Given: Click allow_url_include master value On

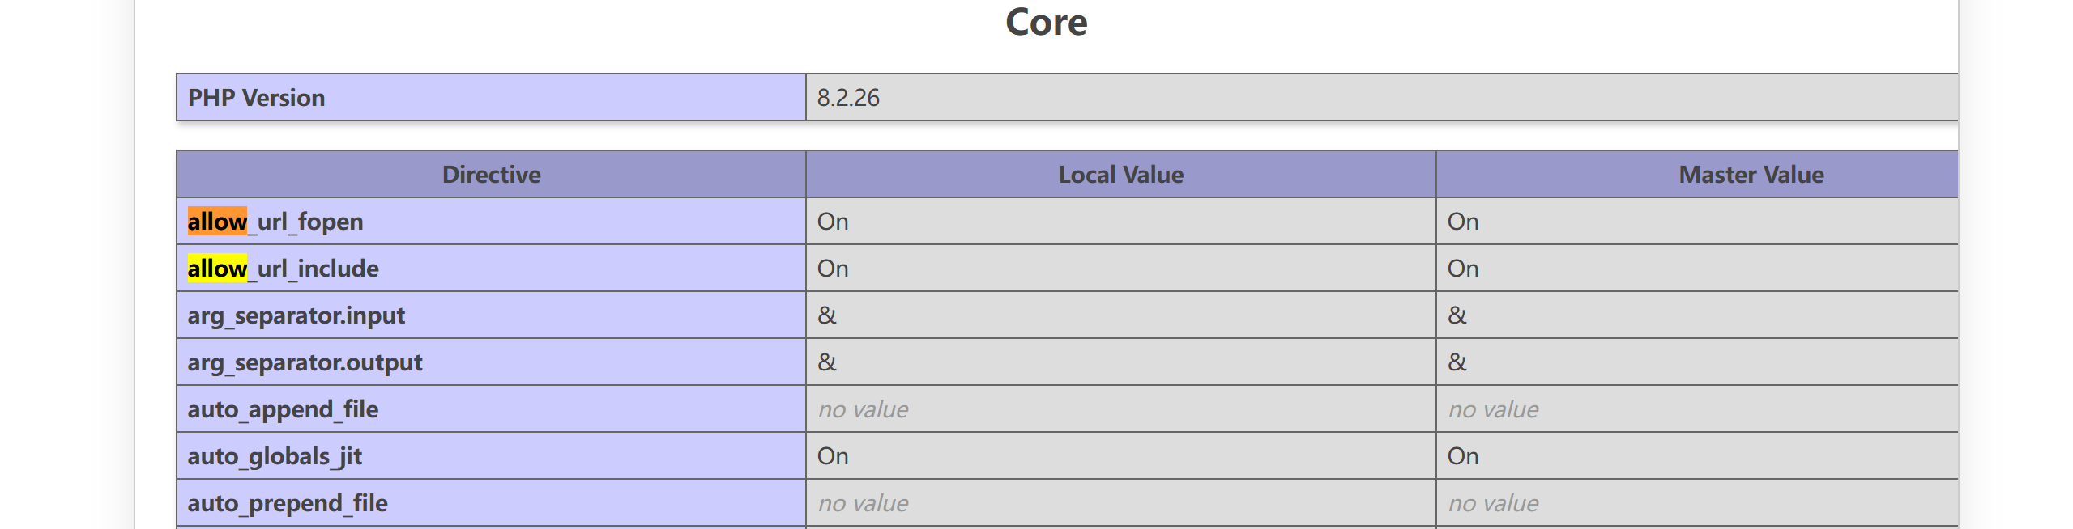Looking at the screenshot, I should pyautogui.click(x=1463, y=269).
